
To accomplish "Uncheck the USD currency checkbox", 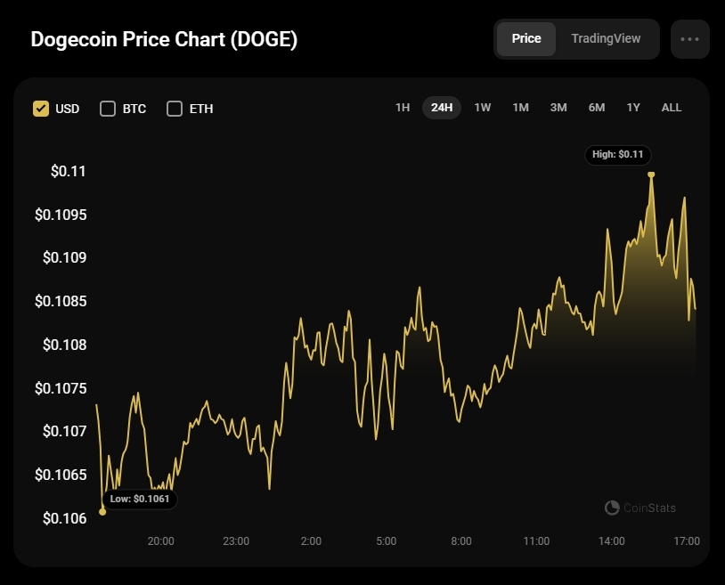I will pyautogui.click(x=41, y=109).
